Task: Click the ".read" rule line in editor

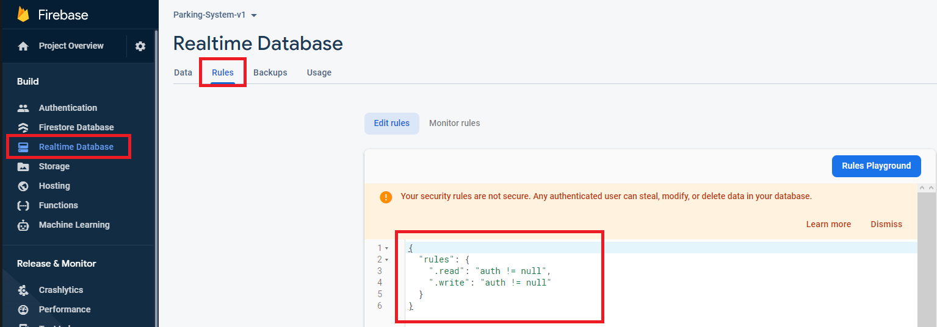Action: (490, 271)
